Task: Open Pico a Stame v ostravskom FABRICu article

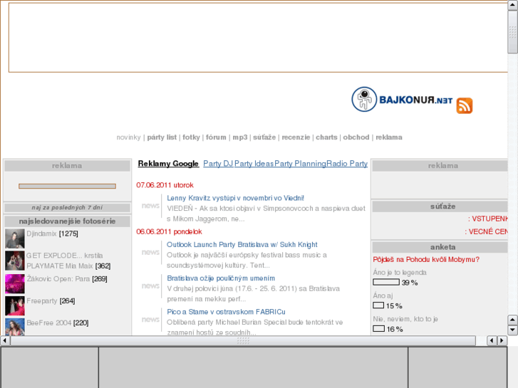Action: tap(226, 312)
